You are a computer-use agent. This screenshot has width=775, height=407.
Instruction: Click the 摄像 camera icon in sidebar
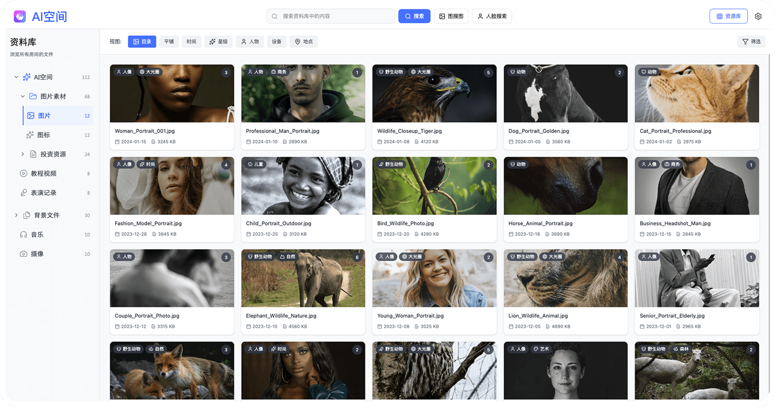24,254
